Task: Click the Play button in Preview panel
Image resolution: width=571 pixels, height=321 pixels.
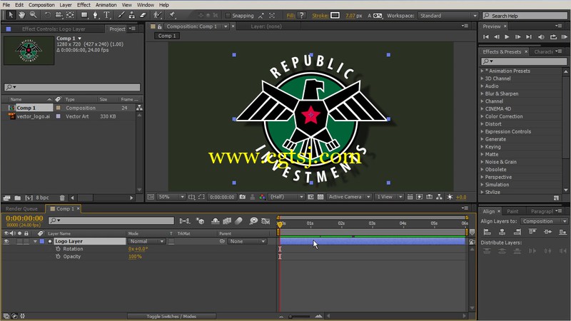Action: [x=507, y=37]
